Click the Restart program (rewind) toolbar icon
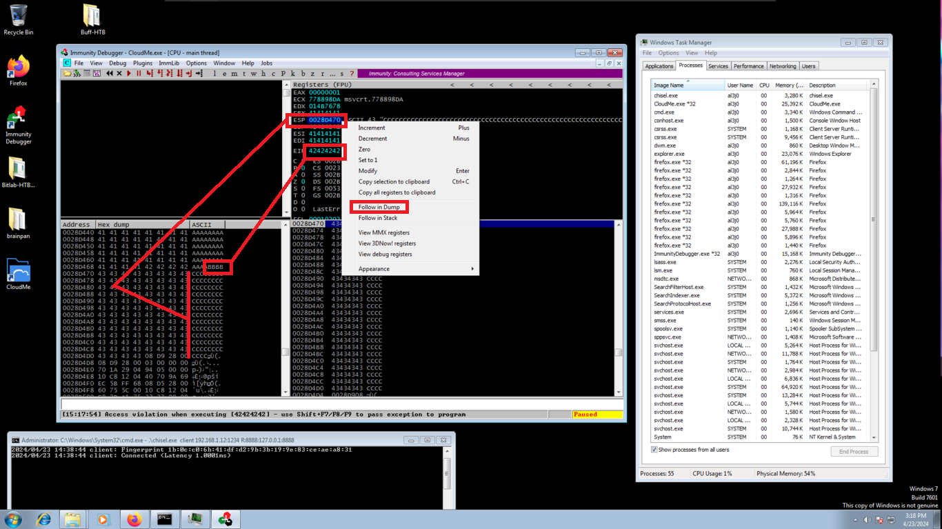This screenshot has width=942, height=529. pyautogui.click(x=109, y=73)
